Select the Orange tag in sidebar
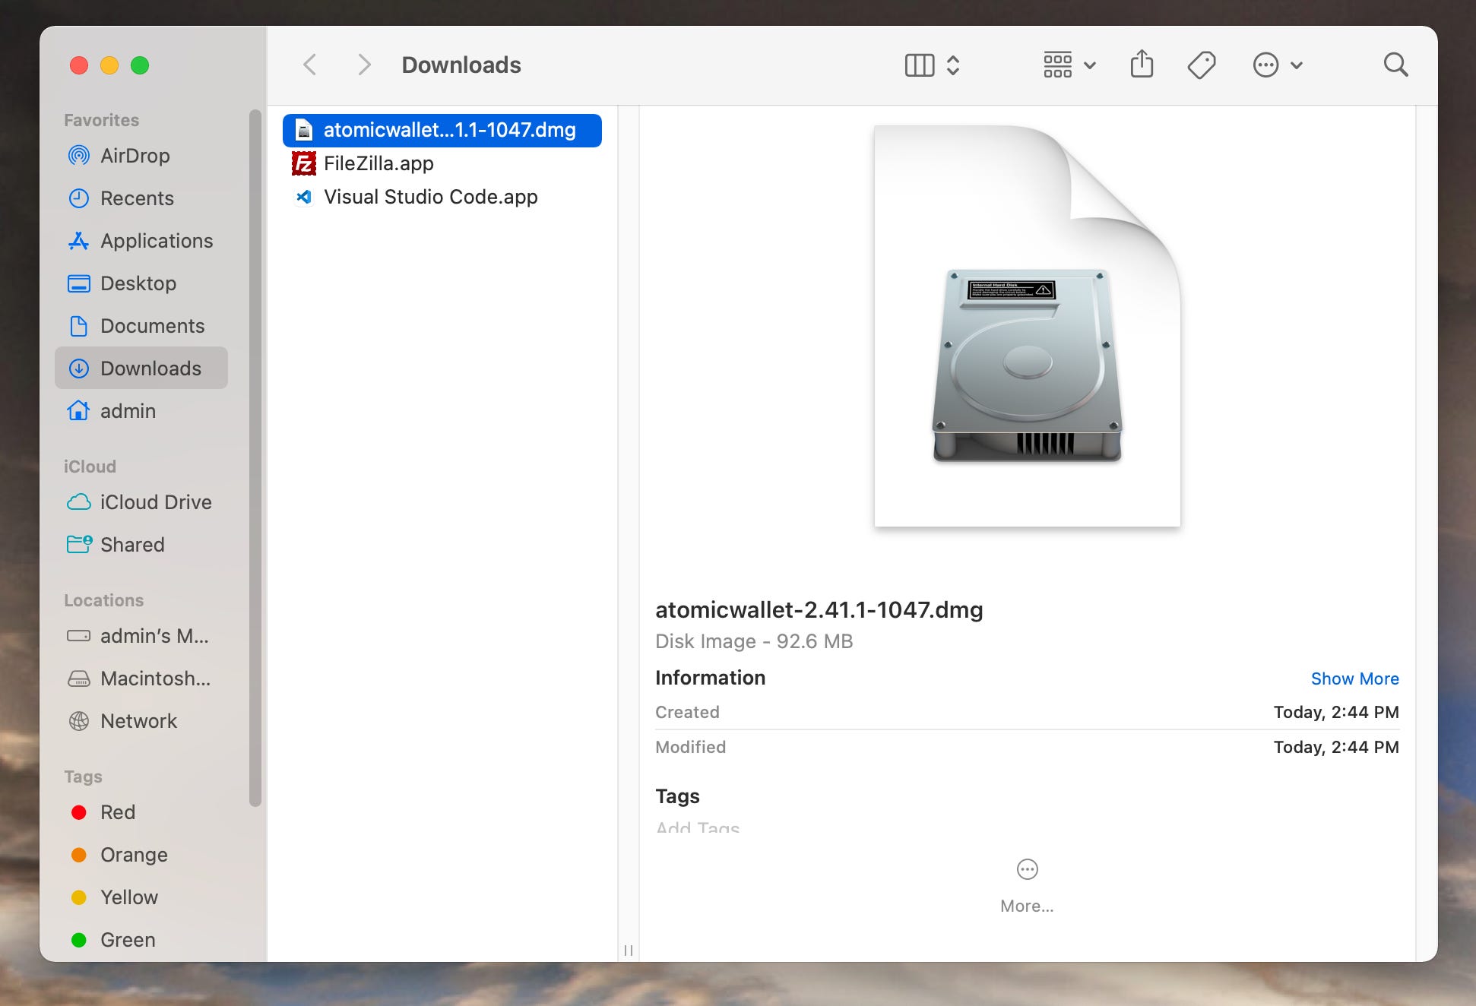1476x1006 pixels. point(134,855)
